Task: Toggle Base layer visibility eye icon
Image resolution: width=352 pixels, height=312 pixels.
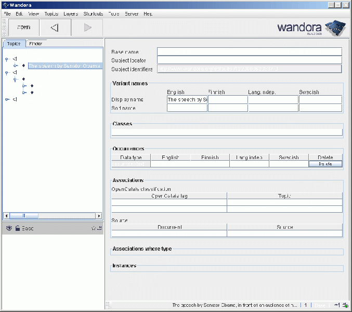Action: [x=9, y=228]
